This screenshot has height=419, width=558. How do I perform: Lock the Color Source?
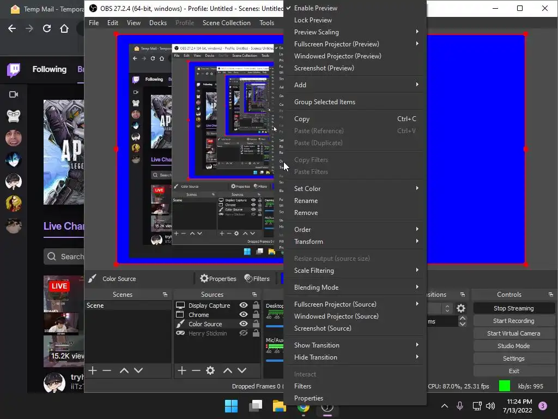coord(256,324)
